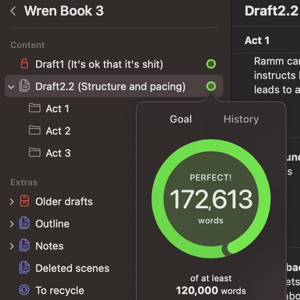
Task: Open the goal ring on Draft1 row
Action: coord(211,64)
